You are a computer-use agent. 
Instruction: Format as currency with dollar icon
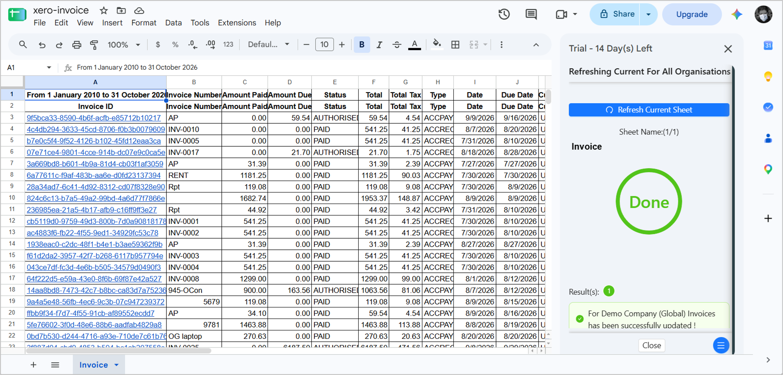tap(158, 45)
